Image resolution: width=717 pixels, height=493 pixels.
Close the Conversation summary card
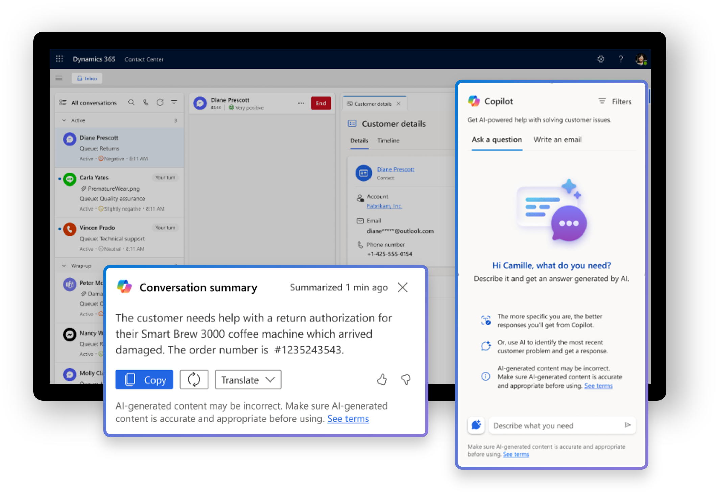[402, 287]
